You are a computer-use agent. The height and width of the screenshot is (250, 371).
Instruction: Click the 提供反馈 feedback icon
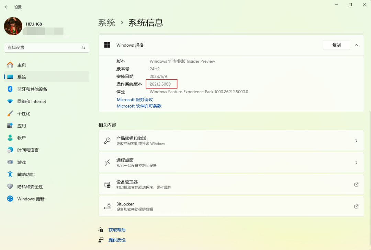pyautogui.click(x=101, y=240)
